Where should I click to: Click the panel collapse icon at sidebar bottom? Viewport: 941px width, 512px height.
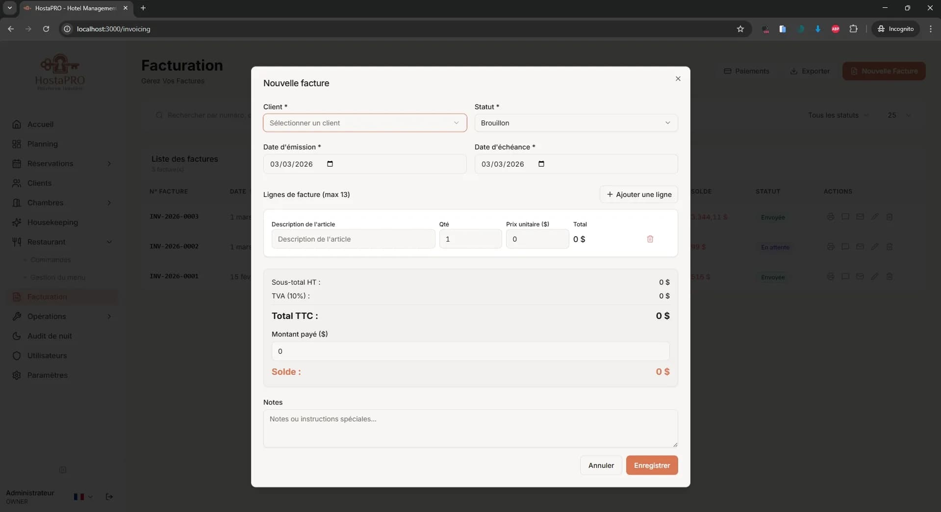63,470
